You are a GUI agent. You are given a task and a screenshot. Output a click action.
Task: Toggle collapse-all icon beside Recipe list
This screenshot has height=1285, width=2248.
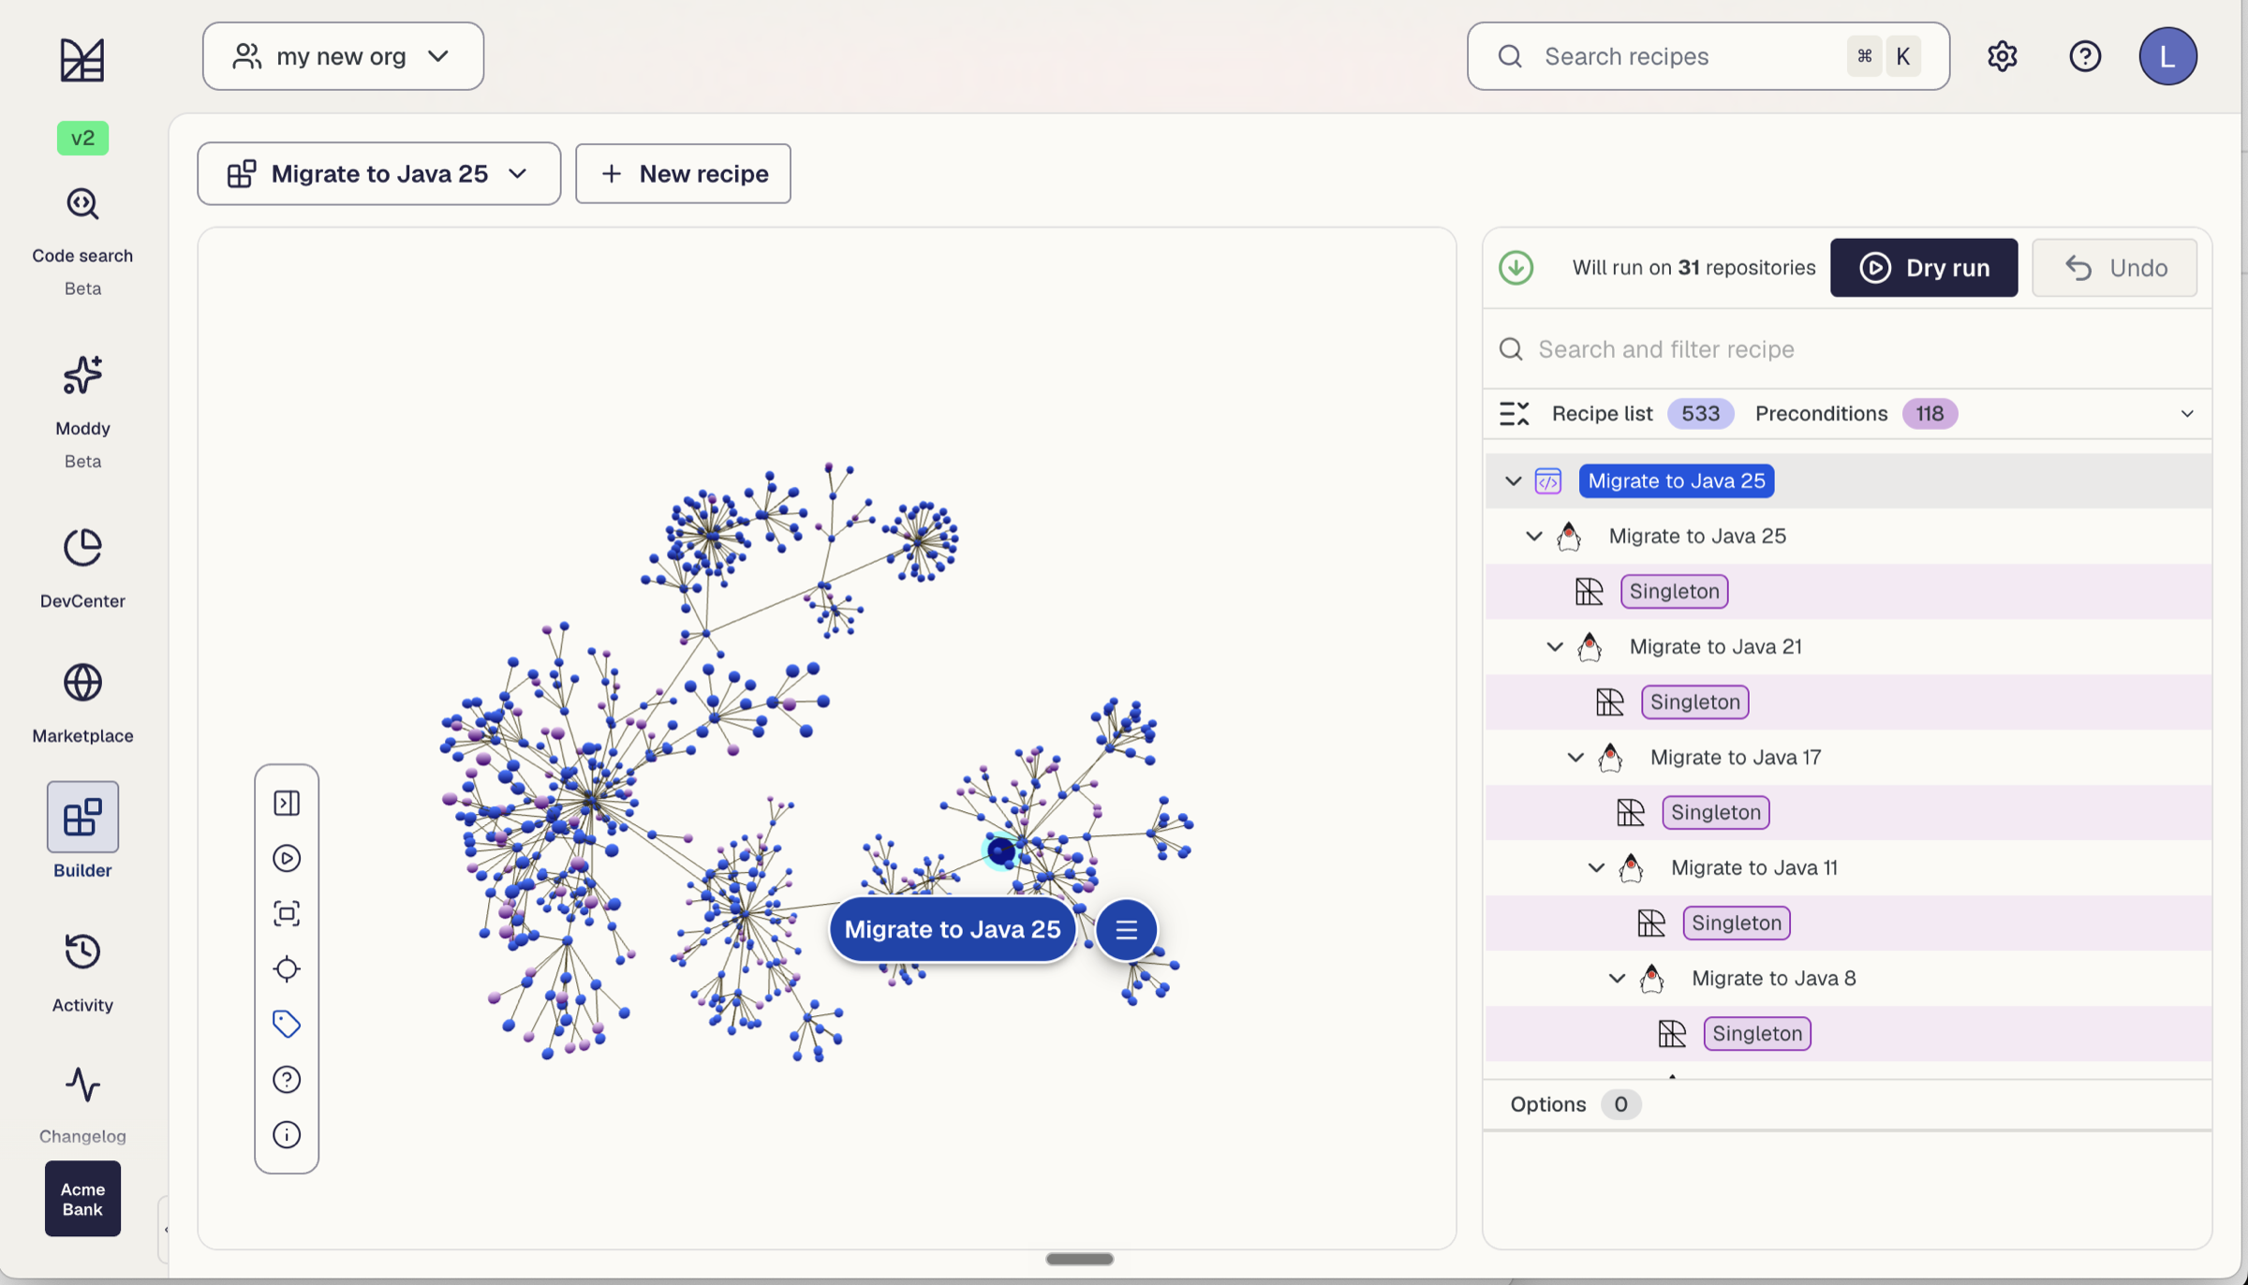[x=1514, y=413]
